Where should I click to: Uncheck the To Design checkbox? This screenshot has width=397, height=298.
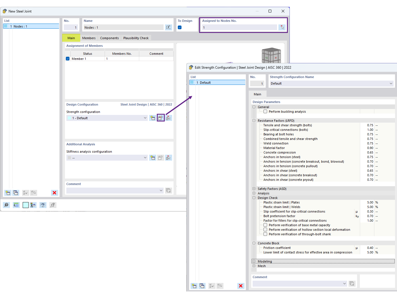[179, 27]
